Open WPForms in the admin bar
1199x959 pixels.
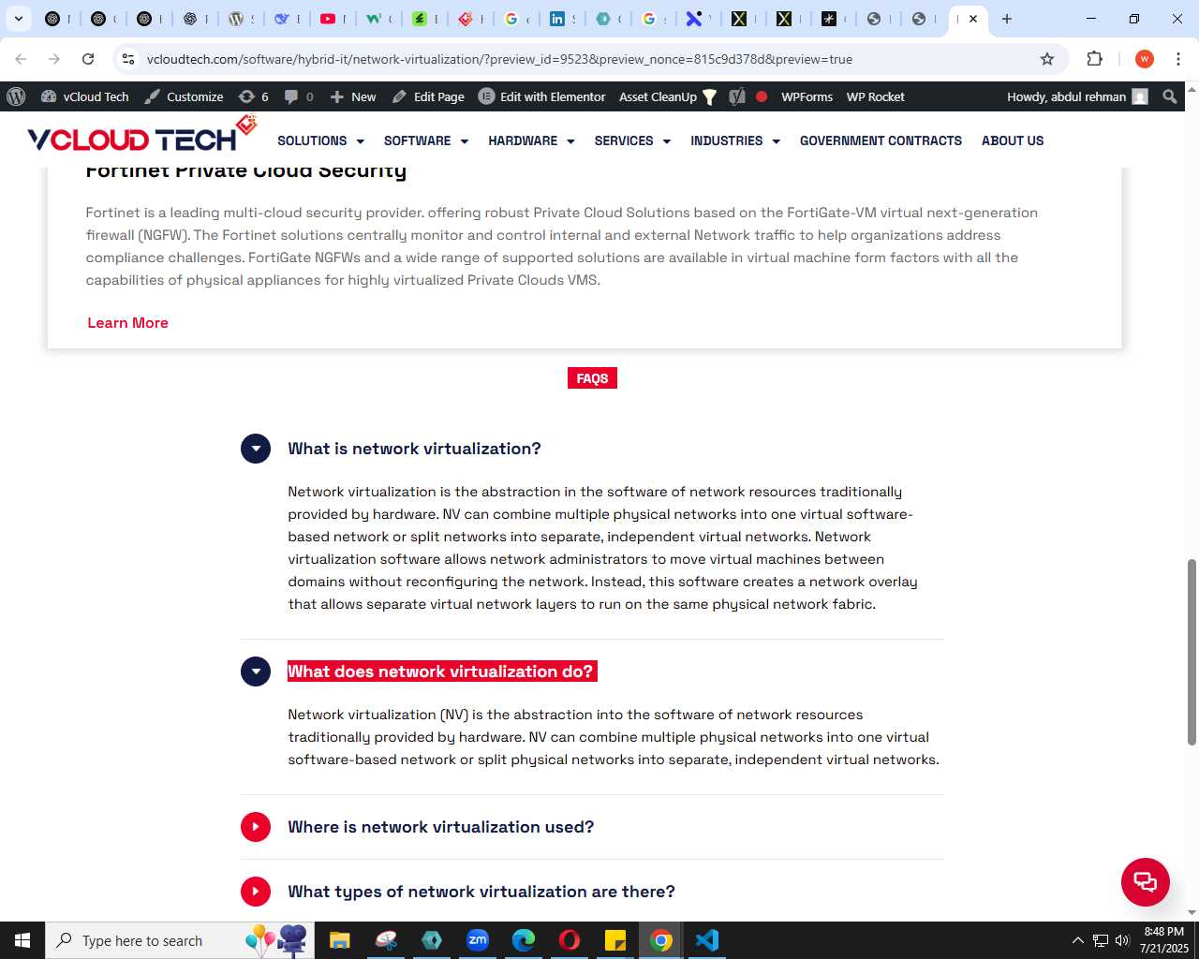point(807,96)
